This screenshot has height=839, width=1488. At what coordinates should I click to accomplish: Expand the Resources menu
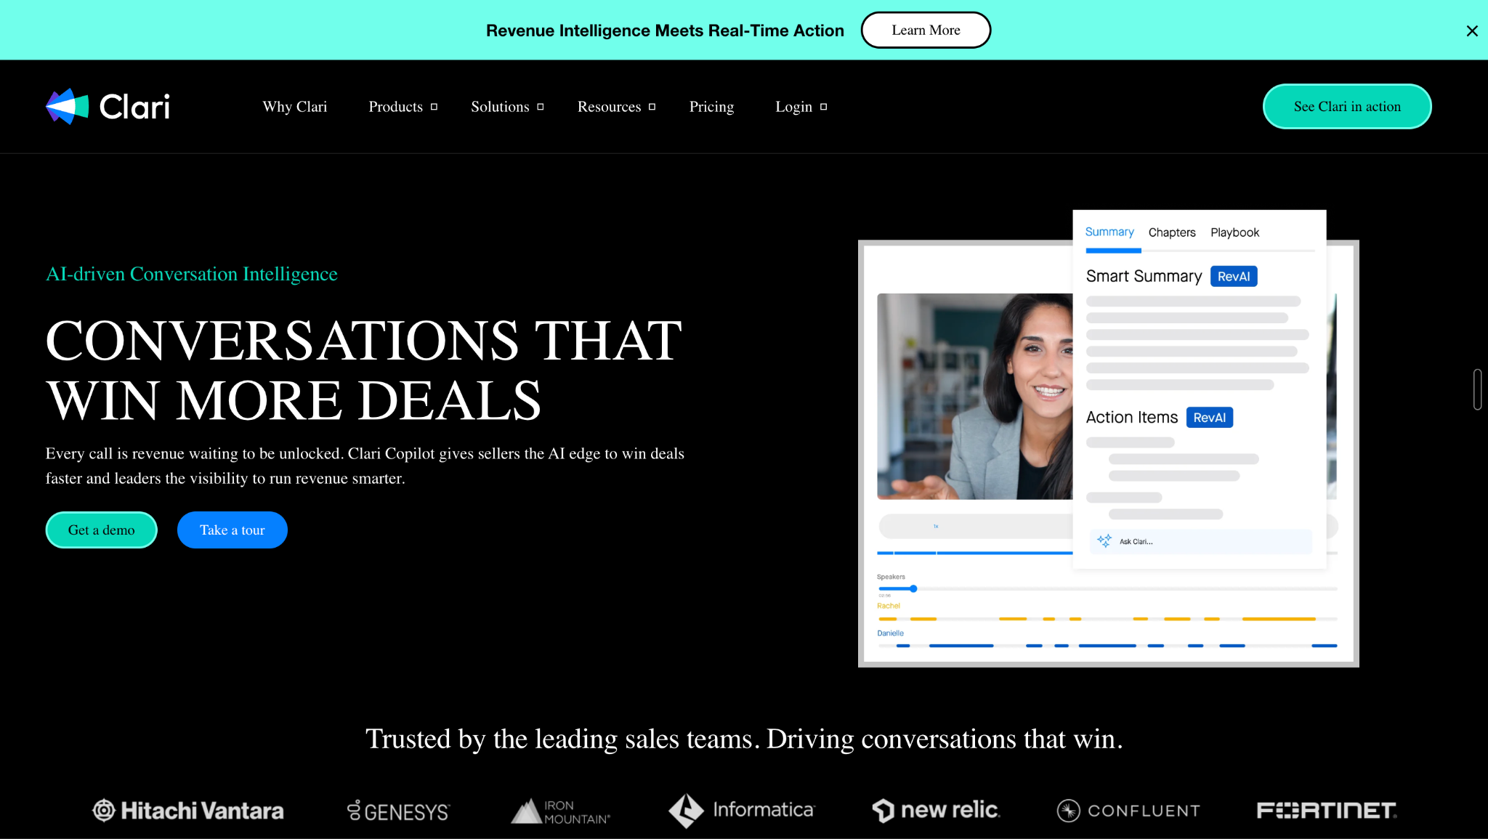pyautogui.click(x=616, y=107)
